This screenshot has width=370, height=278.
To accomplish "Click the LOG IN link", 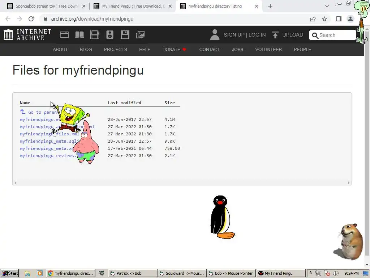I will (257, 35).
